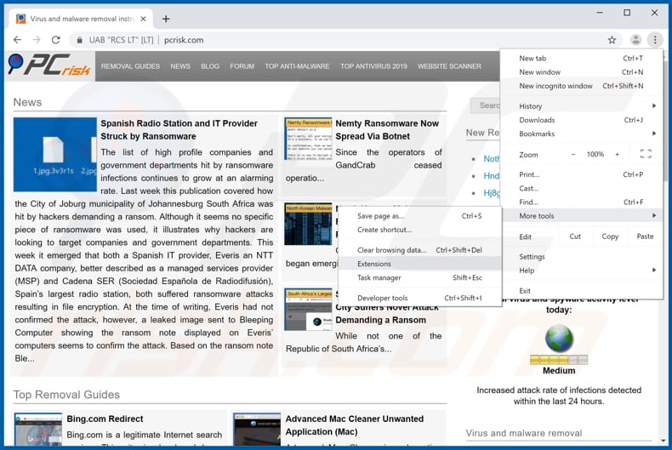Expand the Help submenu
Screen dimensions: 672x450
582,271
